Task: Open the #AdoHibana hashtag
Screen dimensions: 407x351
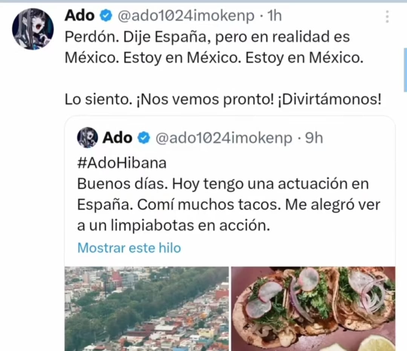Action: tap(122, 163)
